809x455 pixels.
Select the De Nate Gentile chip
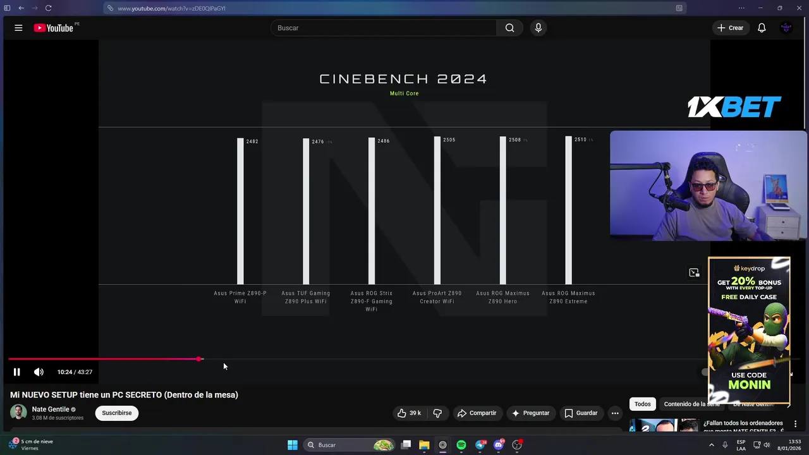coord(753,404)
